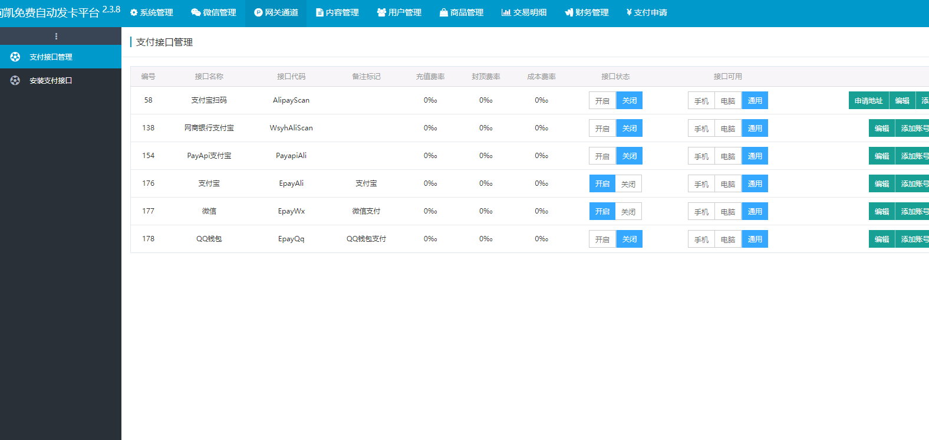The height and width of the screenshot is (440, 929).
Task: Click 添加账号 for the QQ钱包 row
Action: pos(913,239)
